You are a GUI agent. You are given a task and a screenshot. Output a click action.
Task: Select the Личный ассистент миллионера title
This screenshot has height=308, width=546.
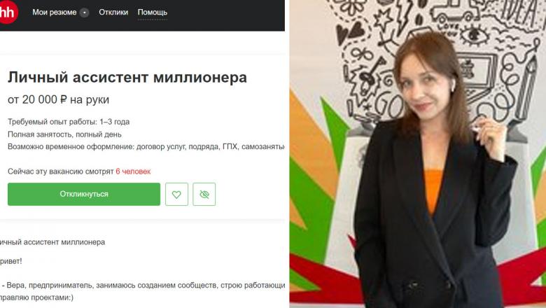pos(127,77)
